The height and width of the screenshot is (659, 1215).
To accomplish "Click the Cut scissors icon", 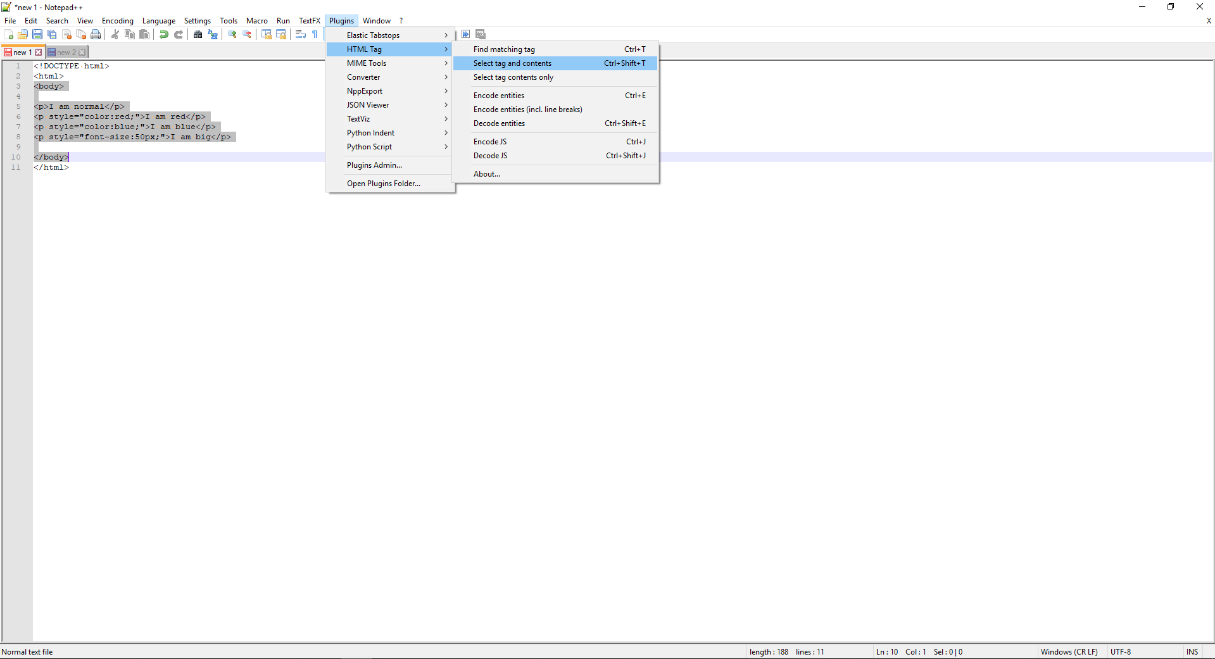I will [115, 35].
